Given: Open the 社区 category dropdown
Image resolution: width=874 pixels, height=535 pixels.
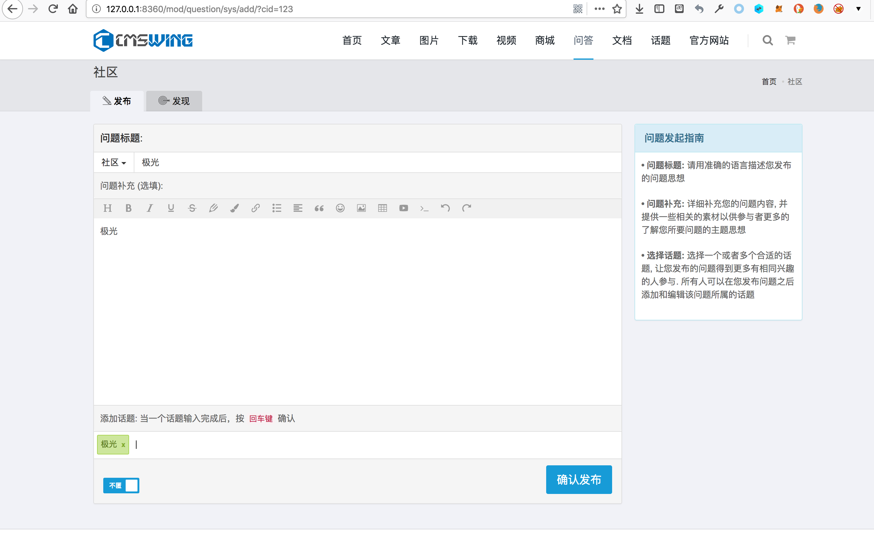Looking at the screenshot, I should 114,162.
